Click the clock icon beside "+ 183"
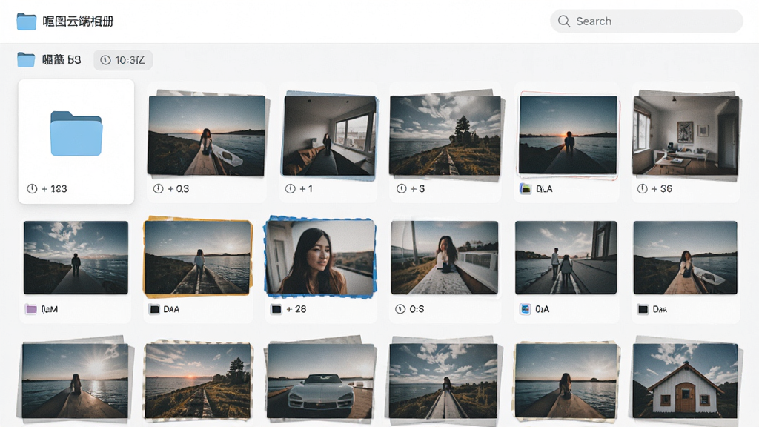The height and width of the screenshot is (427, 759). pos(32,189)
